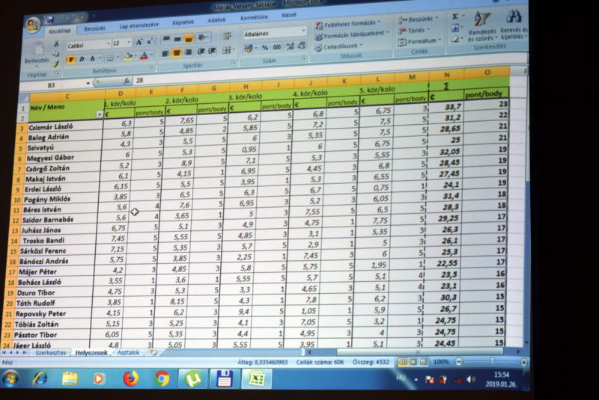
Task: Switch to the Kezdőlap ribbon tab
Action: [x=60, y=31]
